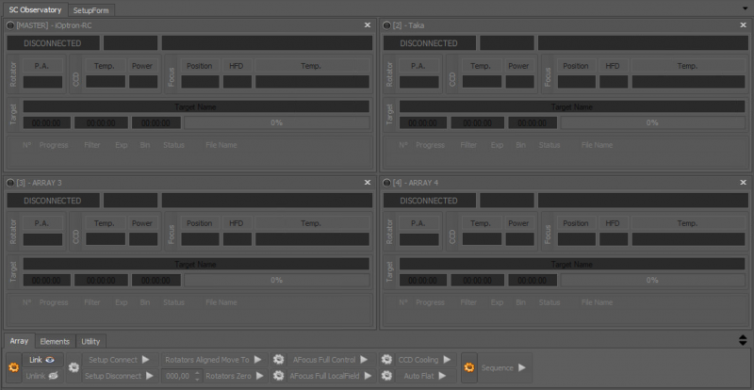Start Rotators Zero
This screenshot has width=754, height=390.
pyautogui.click(x=235, y=376)
